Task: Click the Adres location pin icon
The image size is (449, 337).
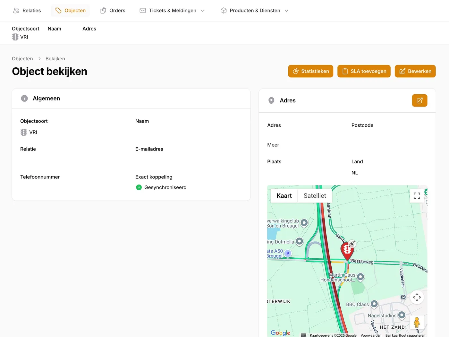Action: tap(271, 101)
